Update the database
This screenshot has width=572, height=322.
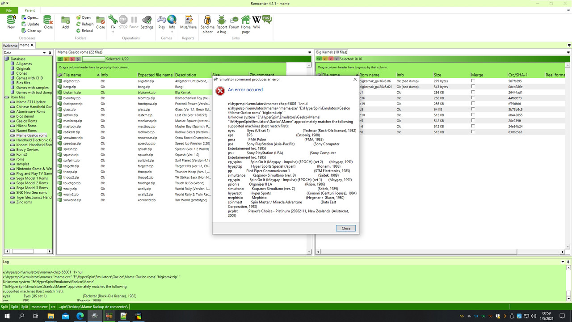click(30, 24)
